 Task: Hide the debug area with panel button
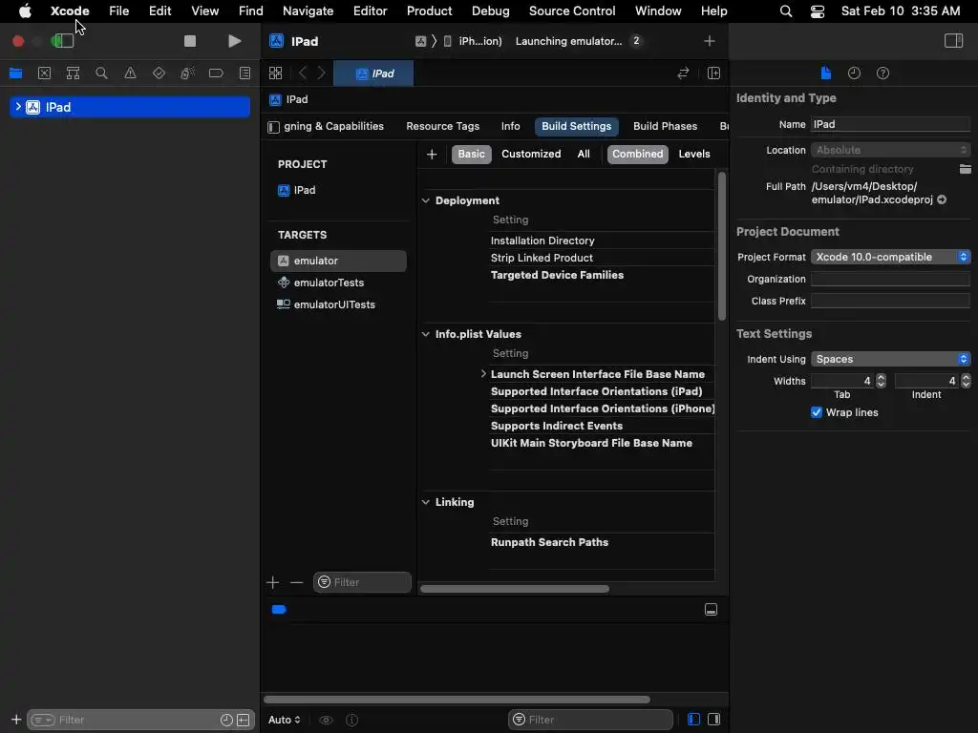711,610
